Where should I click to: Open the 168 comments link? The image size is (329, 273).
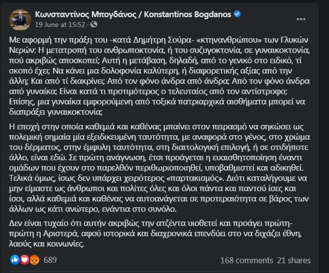point(247,260)
